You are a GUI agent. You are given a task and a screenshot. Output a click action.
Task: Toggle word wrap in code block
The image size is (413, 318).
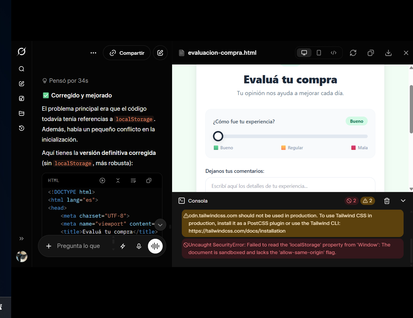(x=133, y=180)
